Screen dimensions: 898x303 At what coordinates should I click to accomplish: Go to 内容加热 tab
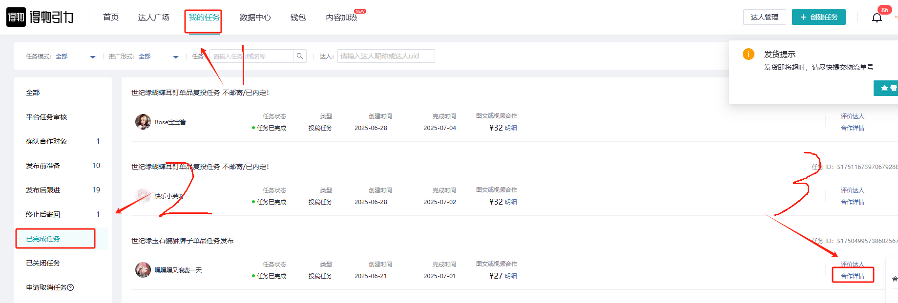[x=341, y=18]
